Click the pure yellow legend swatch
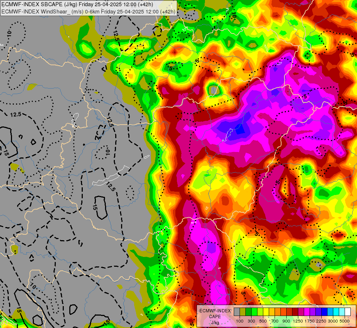The height and width of the screenshot is (328, 357). click(266, 312)
